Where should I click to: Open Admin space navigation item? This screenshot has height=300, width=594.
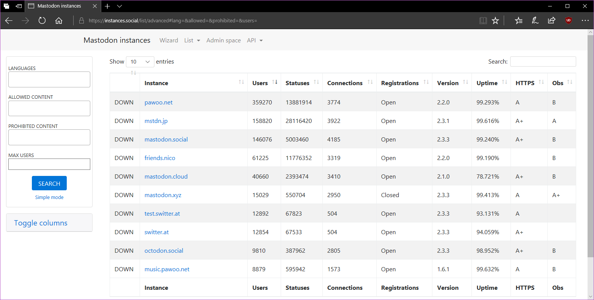(223, 40)
